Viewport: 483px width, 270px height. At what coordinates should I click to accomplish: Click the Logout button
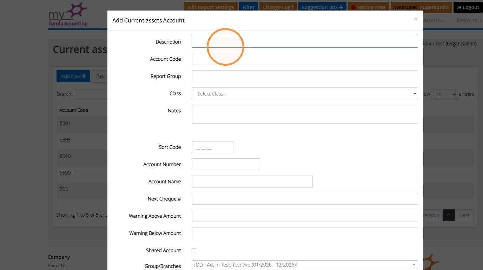coord(468,7)
